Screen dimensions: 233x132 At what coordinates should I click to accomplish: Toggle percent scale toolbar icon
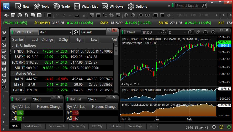111,15
